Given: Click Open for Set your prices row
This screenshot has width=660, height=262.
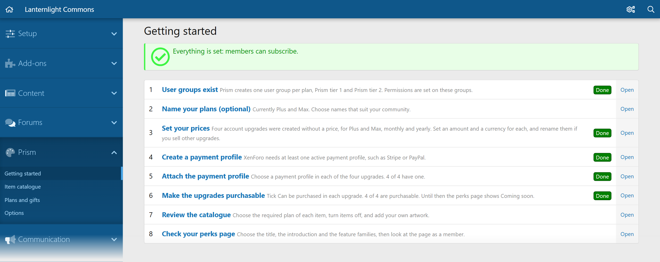Looking at the screenshot, I should 627,133.
